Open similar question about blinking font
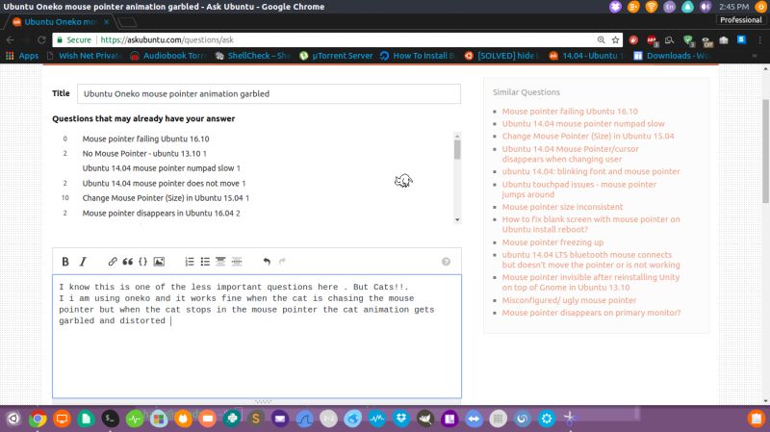770x432 pixels. 591,172
